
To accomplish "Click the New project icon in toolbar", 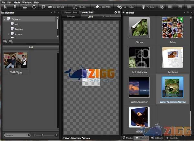I will (6, 7).
